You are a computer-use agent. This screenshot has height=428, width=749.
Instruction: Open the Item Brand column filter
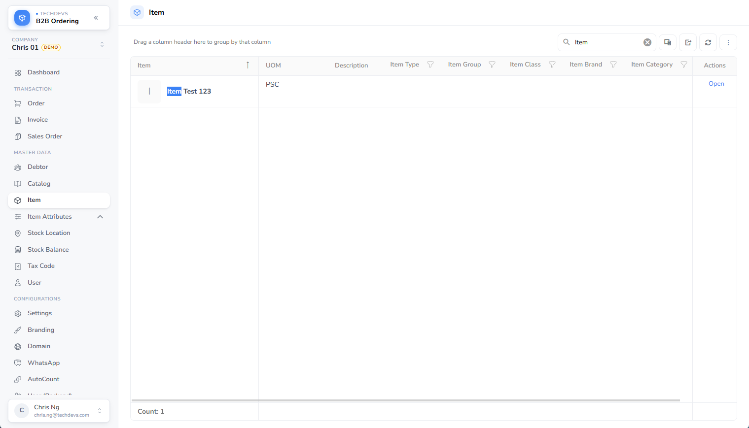(x=613, y=65)
